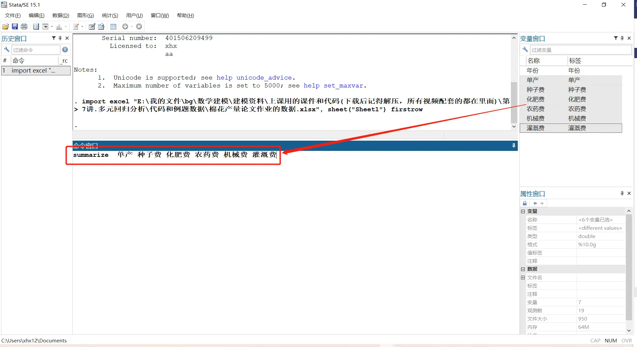Open the Data Browser magnifier toolbar icon
The image size is (637, 347).
coord(101,26)
